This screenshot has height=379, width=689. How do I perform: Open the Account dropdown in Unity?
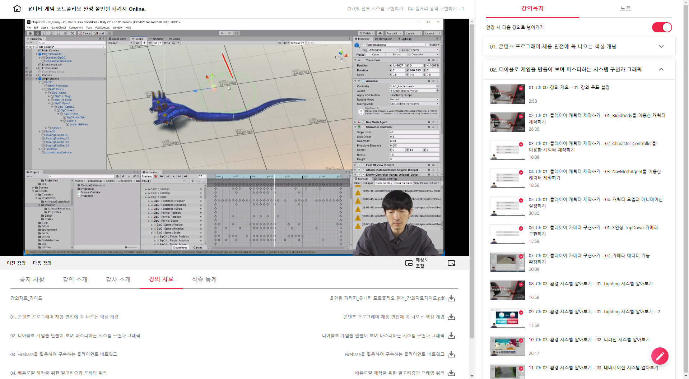(394, 33)
